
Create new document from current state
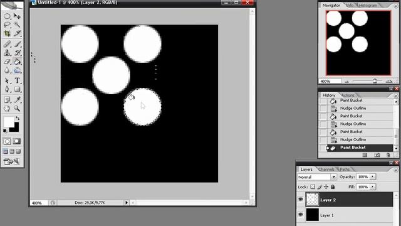tap(365, 155)
